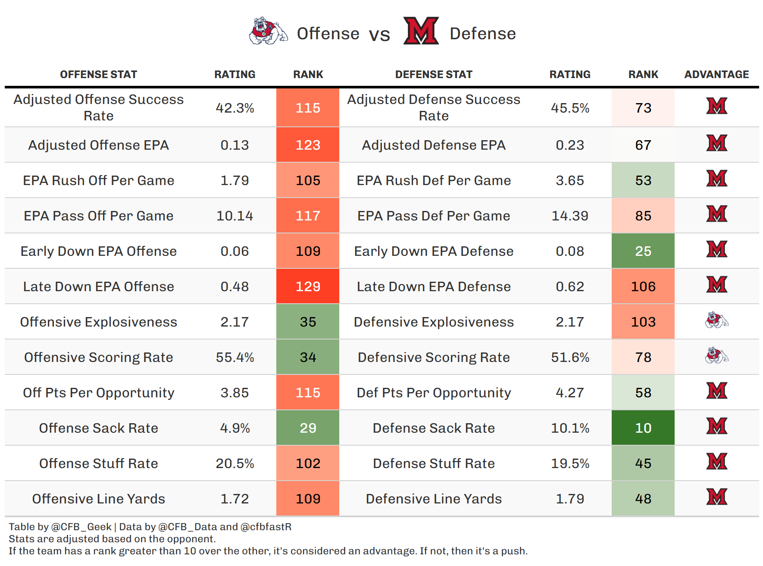Click the OFFENSE STAT column header

98,75
